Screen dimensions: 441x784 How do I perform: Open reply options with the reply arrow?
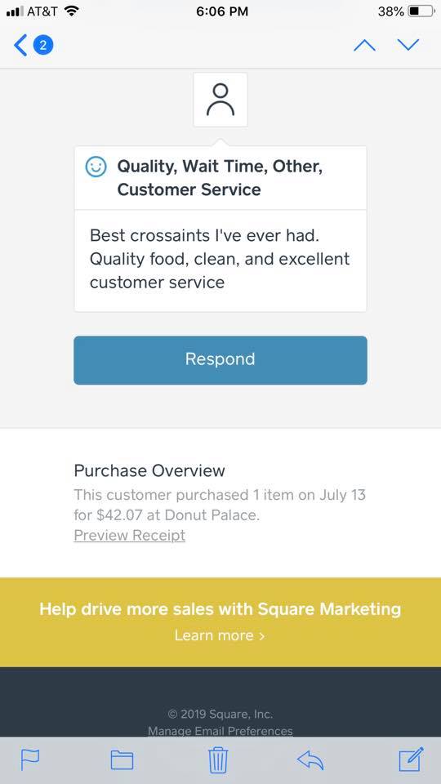click(x=310, y=760)
